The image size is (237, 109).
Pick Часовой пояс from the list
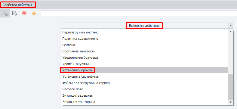73,89
